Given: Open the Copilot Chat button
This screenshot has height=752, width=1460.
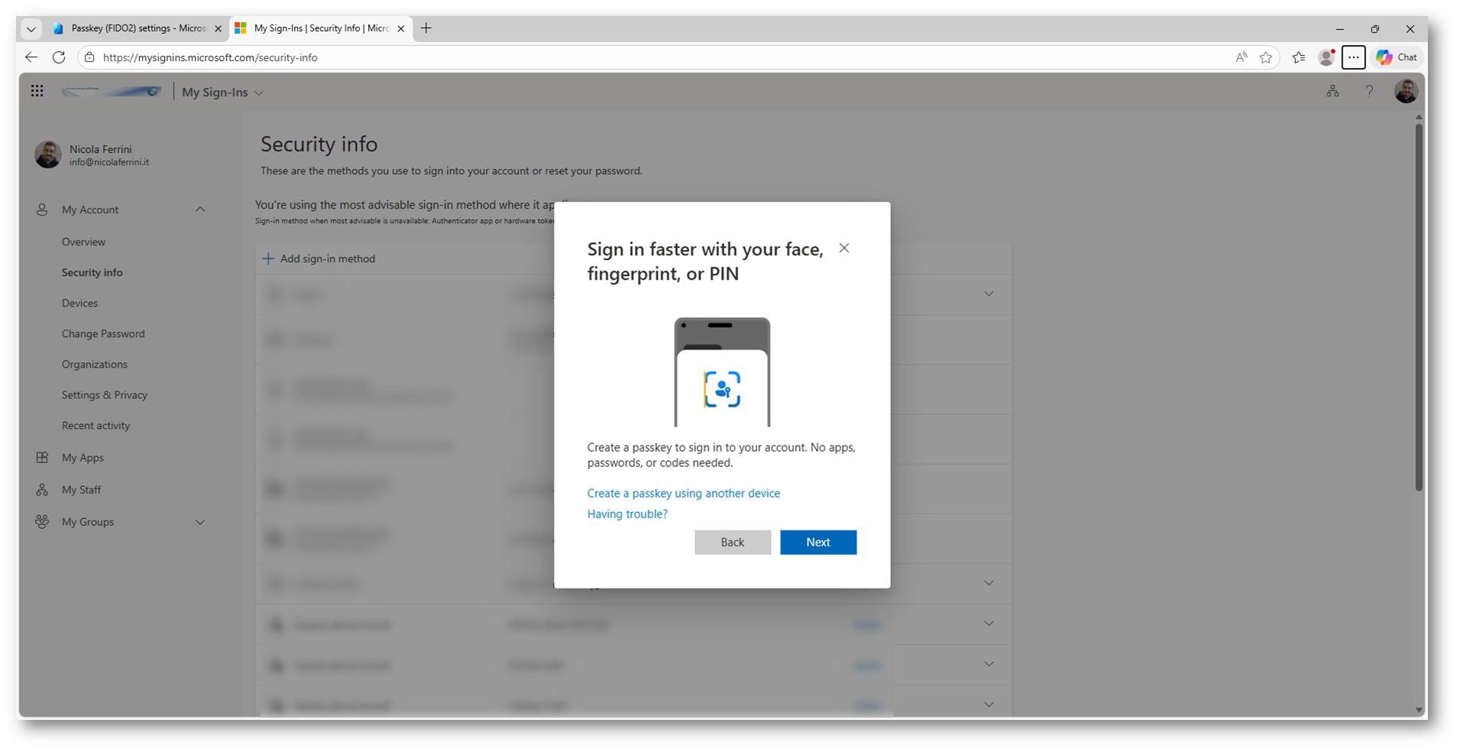Looking at the screenshot, I should click(x=1397, y=57).
